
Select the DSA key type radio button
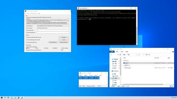[35, 48]
